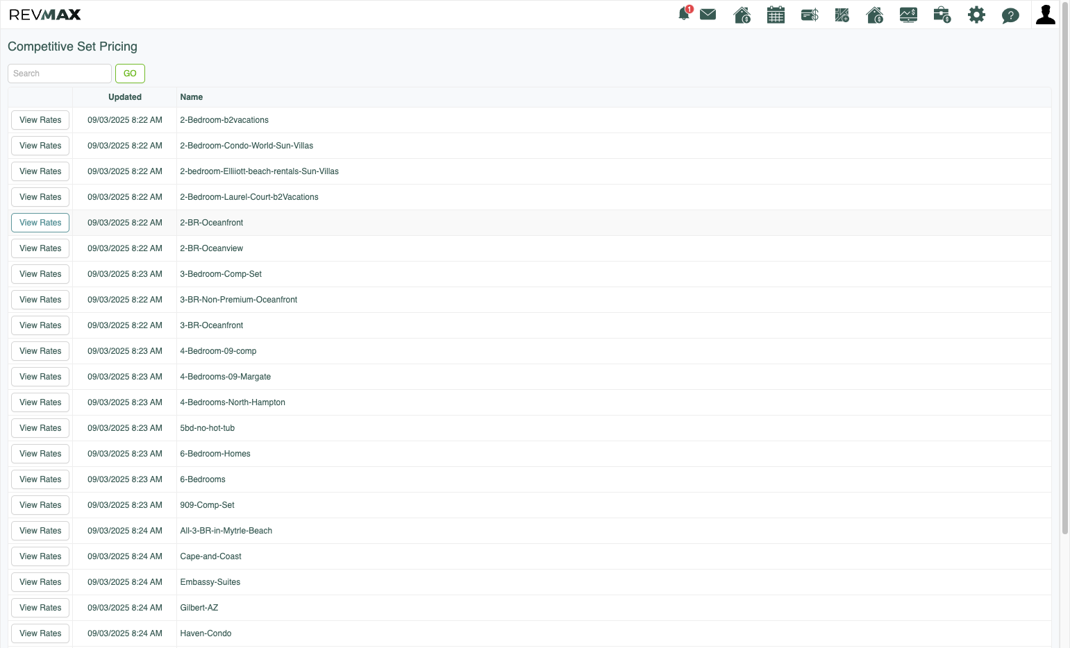This screenshot has width=1070, height=648.
Task: View Rates for Haven-Condo
Action: click(x=40, y=633)
